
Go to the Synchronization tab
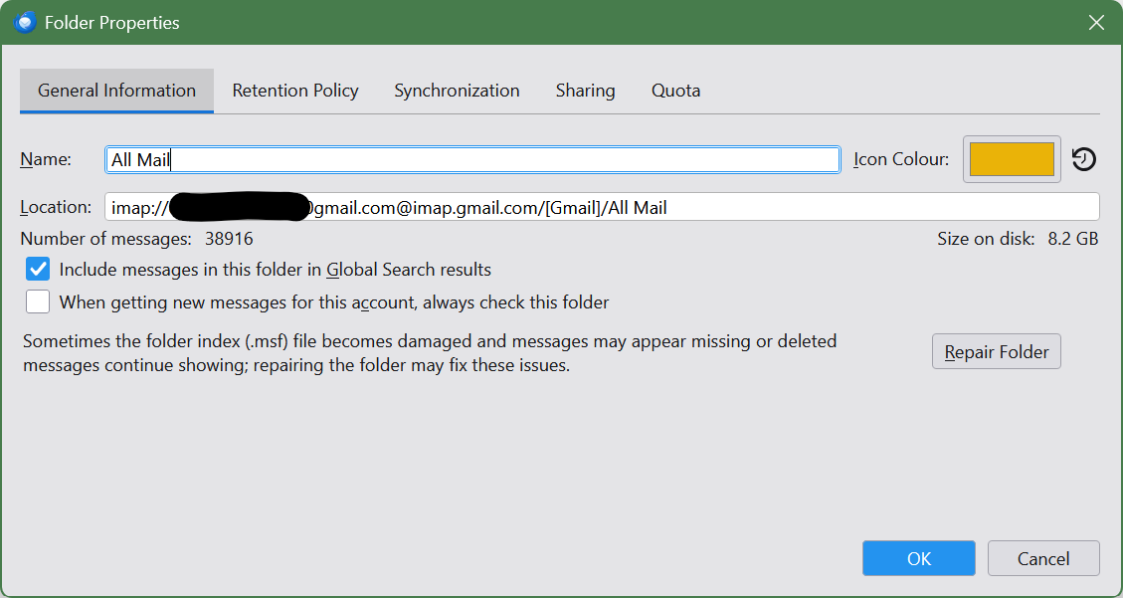point(457,91)
